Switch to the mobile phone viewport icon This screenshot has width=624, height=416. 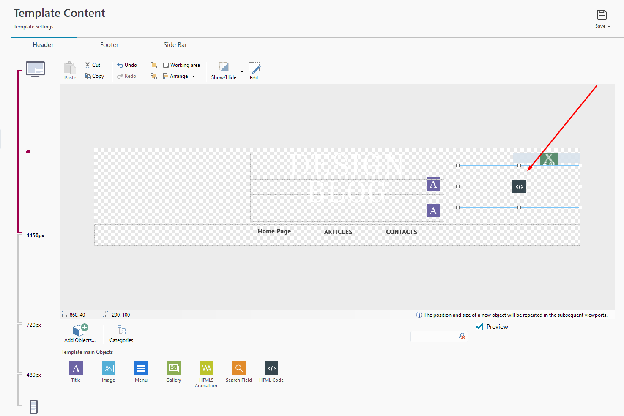[x=34, y=407]
